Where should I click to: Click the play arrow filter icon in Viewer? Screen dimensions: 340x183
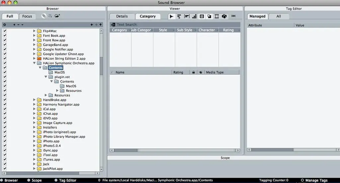click(171, 16)
